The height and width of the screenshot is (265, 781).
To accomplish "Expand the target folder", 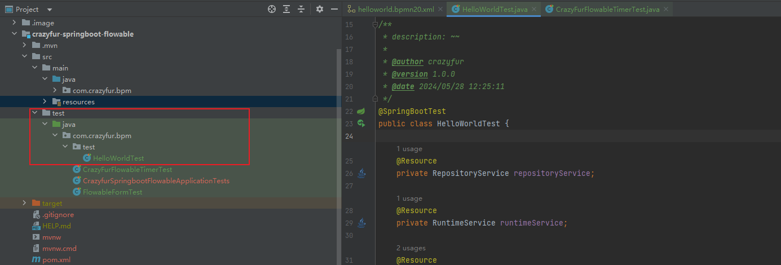I will coord(25,203).
